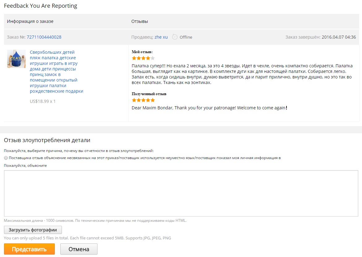Open the blue tent product thumbnail
Viewport: 362px width, 257px height.
click(x=16, y=59)
